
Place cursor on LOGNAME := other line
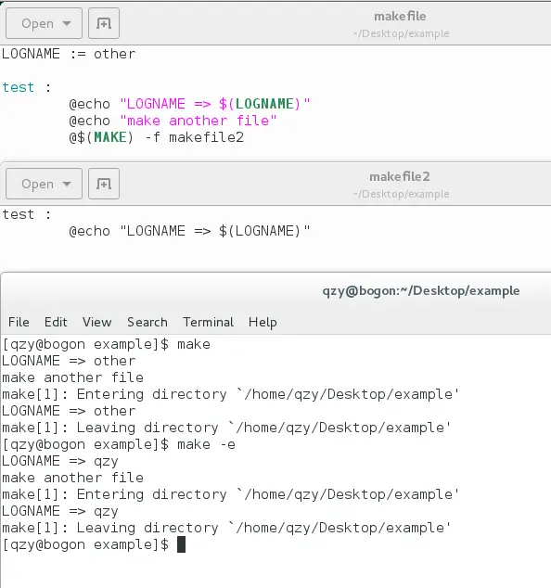click(x=69, y=54)
